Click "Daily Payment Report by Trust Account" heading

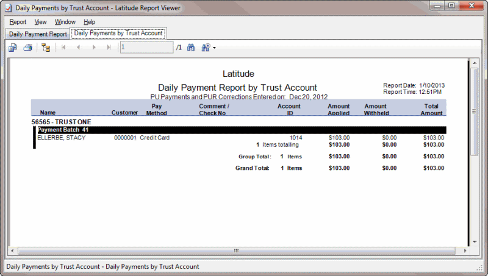237,88
